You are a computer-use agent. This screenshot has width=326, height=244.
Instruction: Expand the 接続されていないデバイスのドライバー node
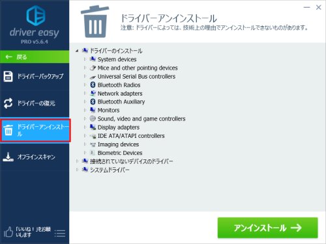pos(77,161)
